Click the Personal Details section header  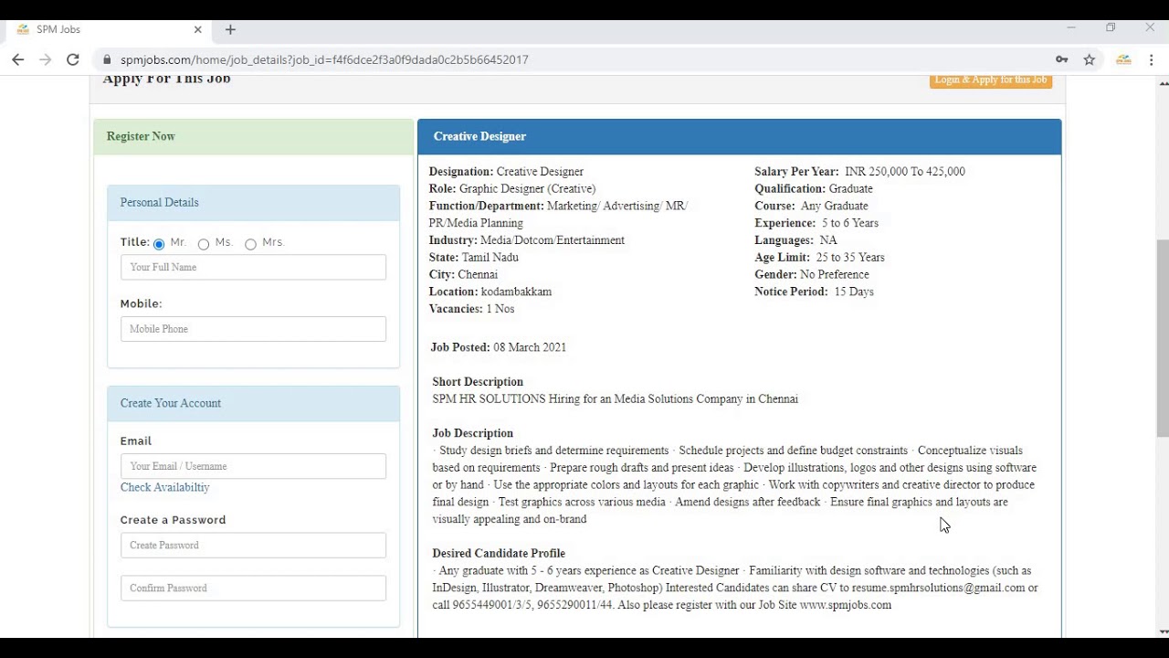253,203
